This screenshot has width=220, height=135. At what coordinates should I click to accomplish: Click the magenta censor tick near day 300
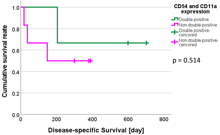point(74,61)
